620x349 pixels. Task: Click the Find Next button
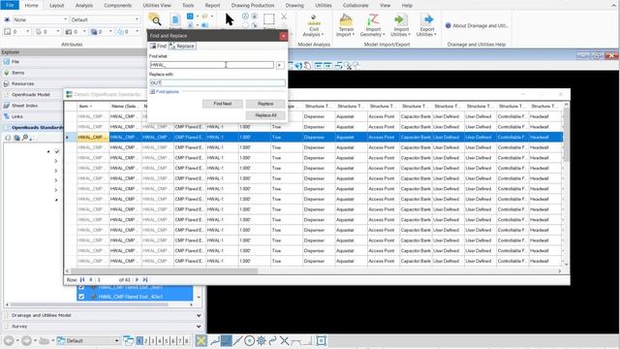(x=223, y=104)
